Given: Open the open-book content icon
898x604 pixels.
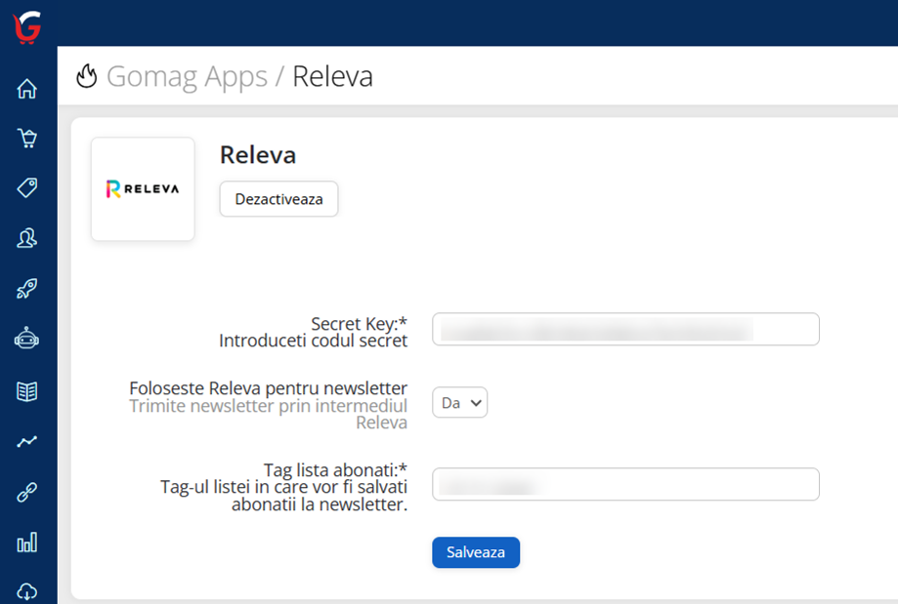Looking at the screenshot, I should coord(27,392).
